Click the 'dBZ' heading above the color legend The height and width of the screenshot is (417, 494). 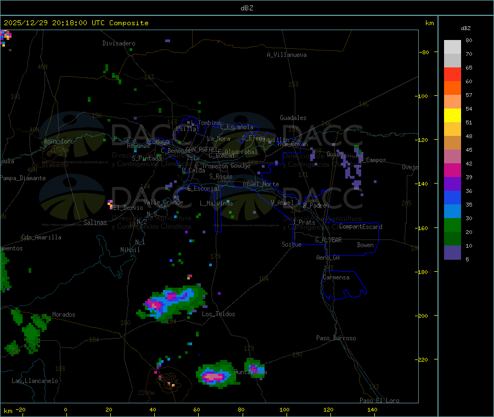465,28
